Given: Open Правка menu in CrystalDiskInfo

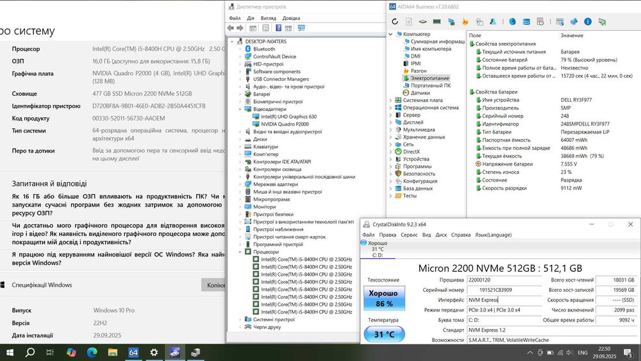Looking at the screenshot, I should [x=387, y=235].
